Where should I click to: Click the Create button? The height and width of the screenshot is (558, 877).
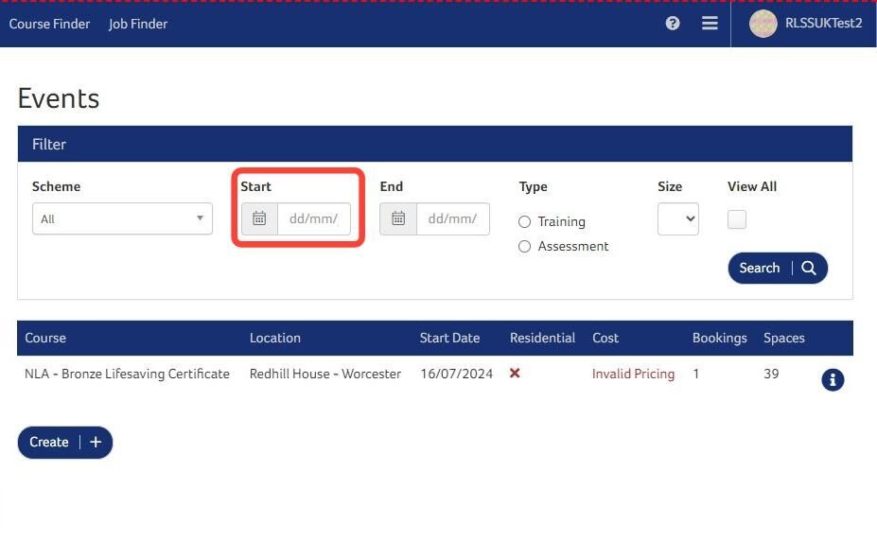(65, 443)
